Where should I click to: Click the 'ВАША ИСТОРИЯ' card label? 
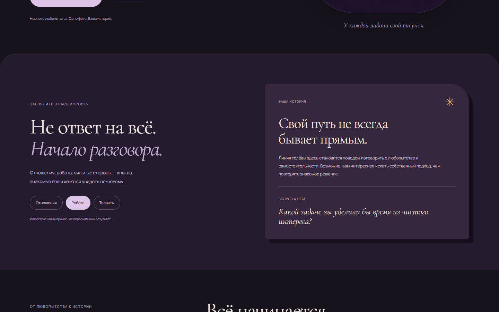[x=292, y=102]
